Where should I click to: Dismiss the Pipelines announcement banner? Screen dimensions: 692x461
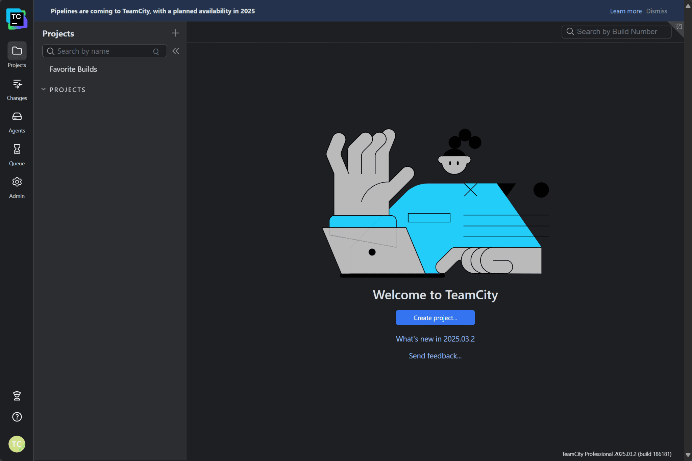tap(656, 11)
